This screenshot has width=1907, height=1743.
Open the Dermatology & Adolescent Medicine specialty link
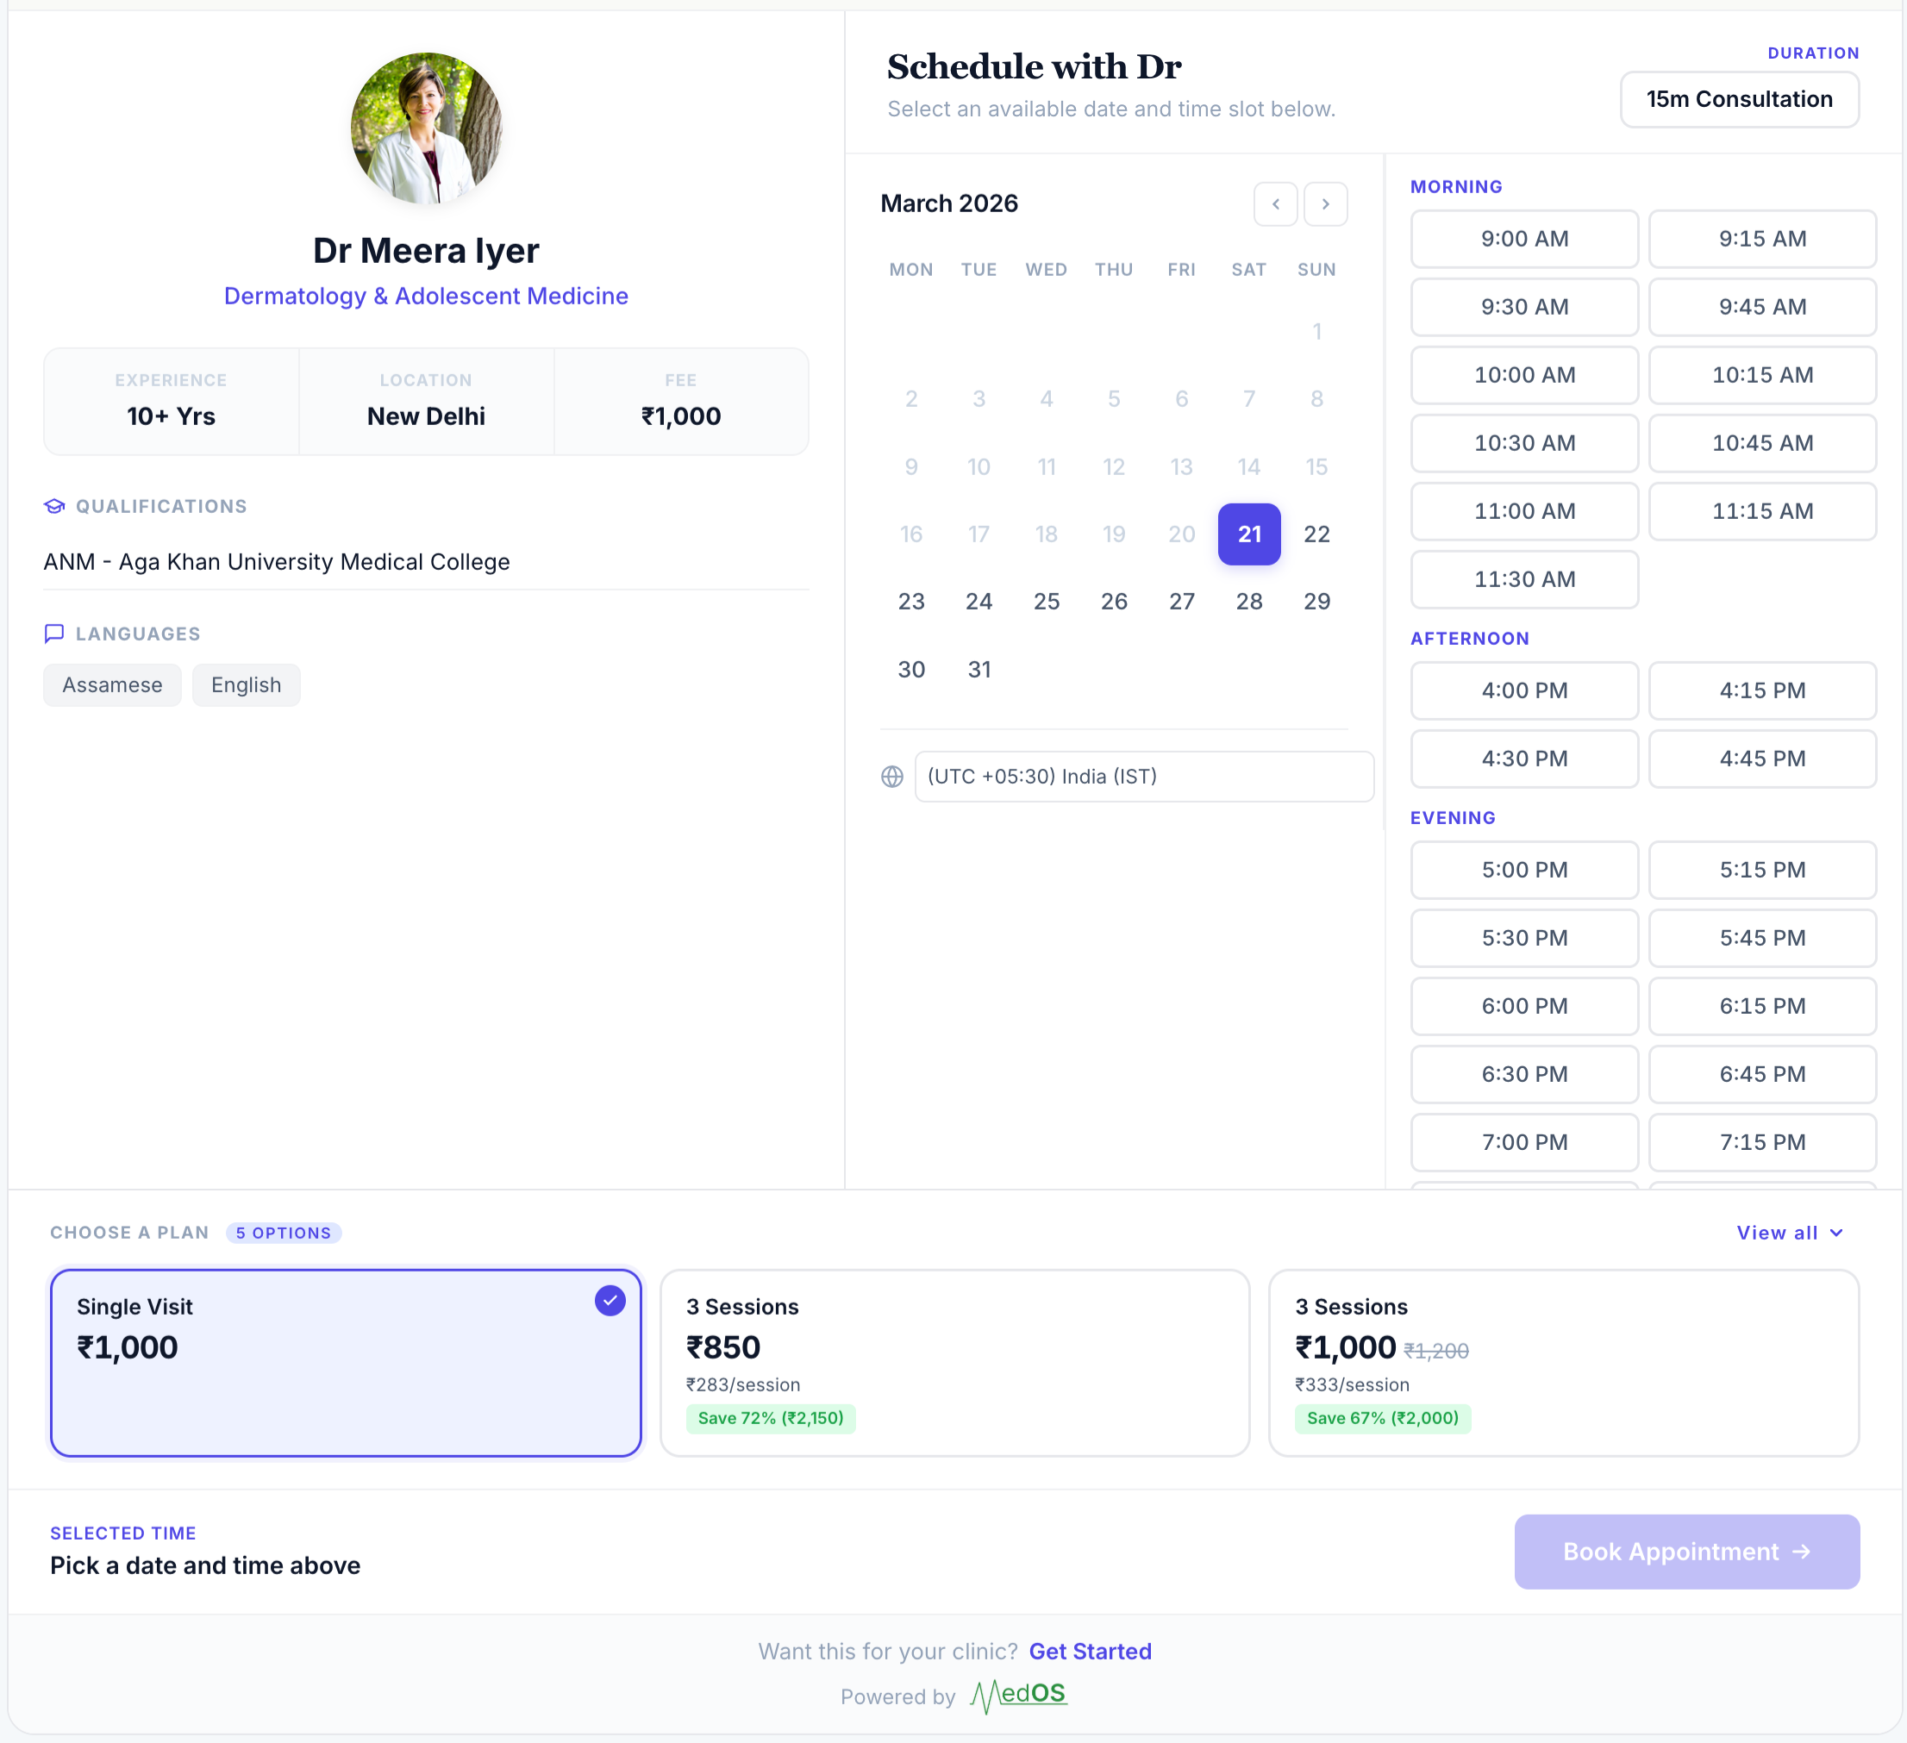[426, 296]
